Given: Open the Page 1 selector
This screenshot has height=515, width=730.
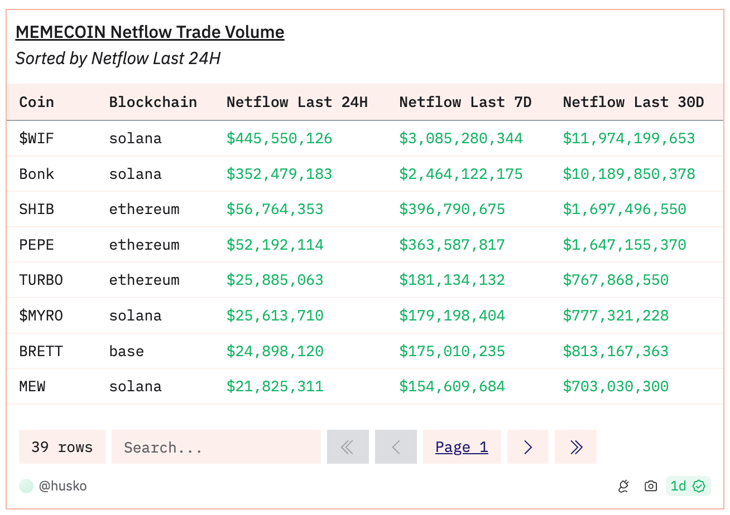Looking at the screenshot, I should [462, 447].
